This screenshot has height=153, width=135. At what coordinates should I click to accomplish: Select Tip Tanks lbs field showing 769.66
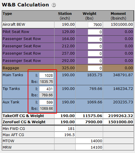pyautogui.click(x=46, y=95)
